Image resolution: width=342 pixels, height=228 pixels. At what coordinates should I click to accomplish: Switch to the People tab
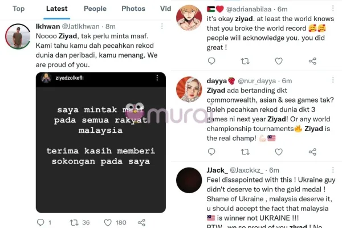tap(95, 9)
